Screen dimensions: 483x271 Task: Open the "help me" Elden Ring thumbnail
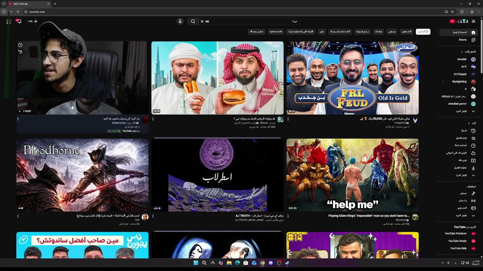tap(352, 175)
